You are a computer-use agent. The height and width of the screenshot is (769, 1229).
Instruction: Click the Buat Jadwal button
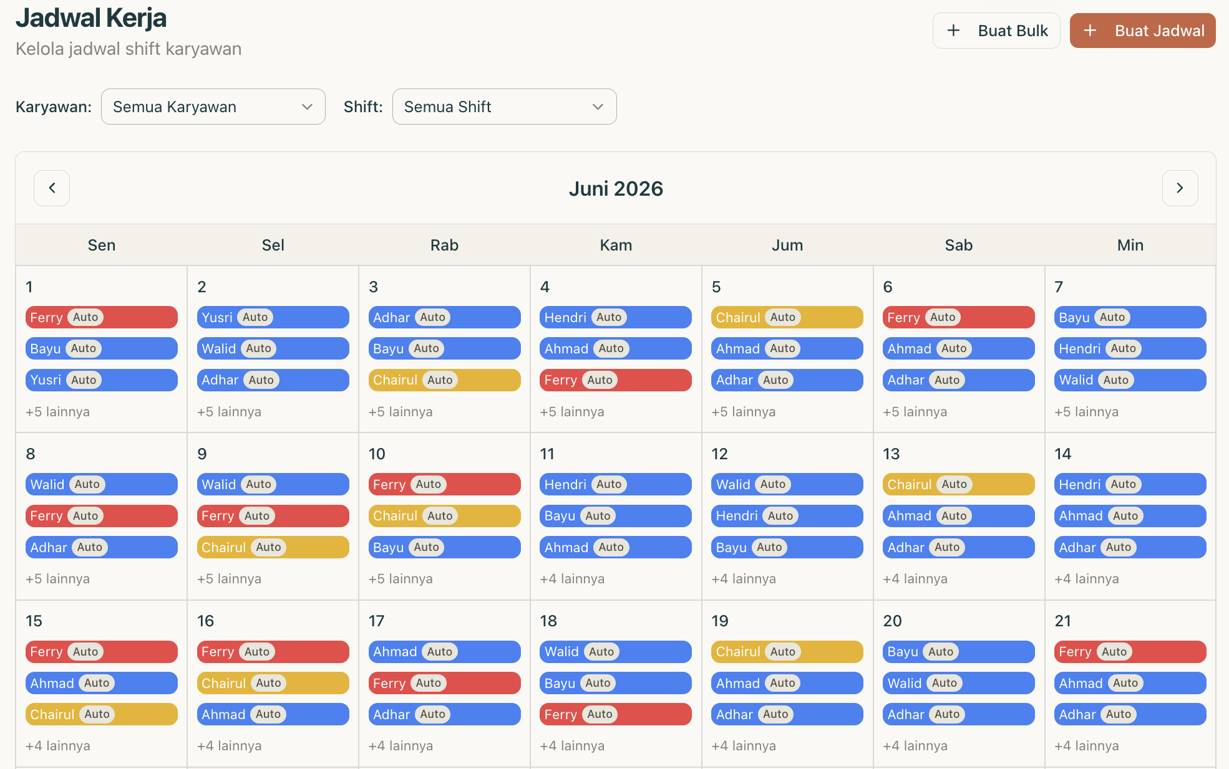[1143, 31]
